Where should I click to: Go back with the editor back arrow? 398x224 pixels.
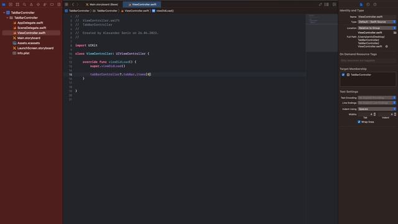[73, 4]
